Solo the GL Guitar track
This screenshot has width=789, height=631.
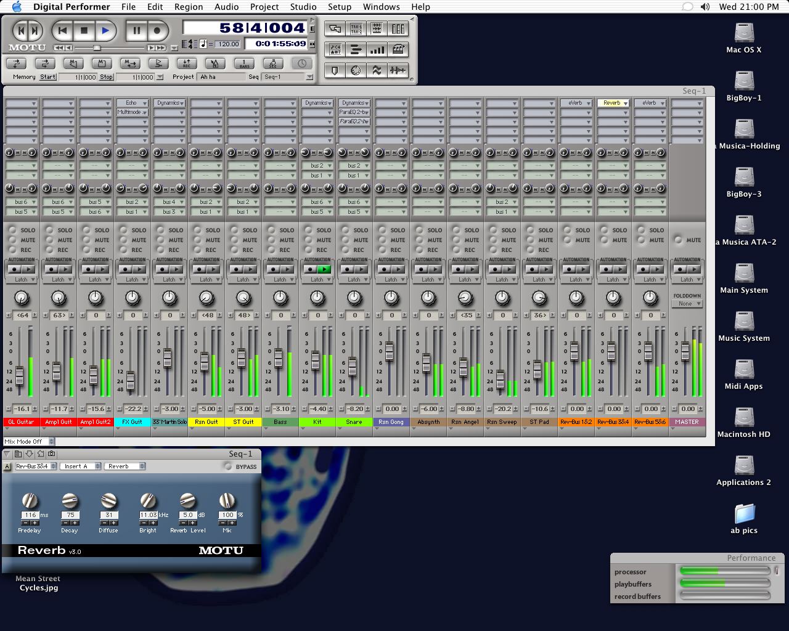(x=13, y=230)
